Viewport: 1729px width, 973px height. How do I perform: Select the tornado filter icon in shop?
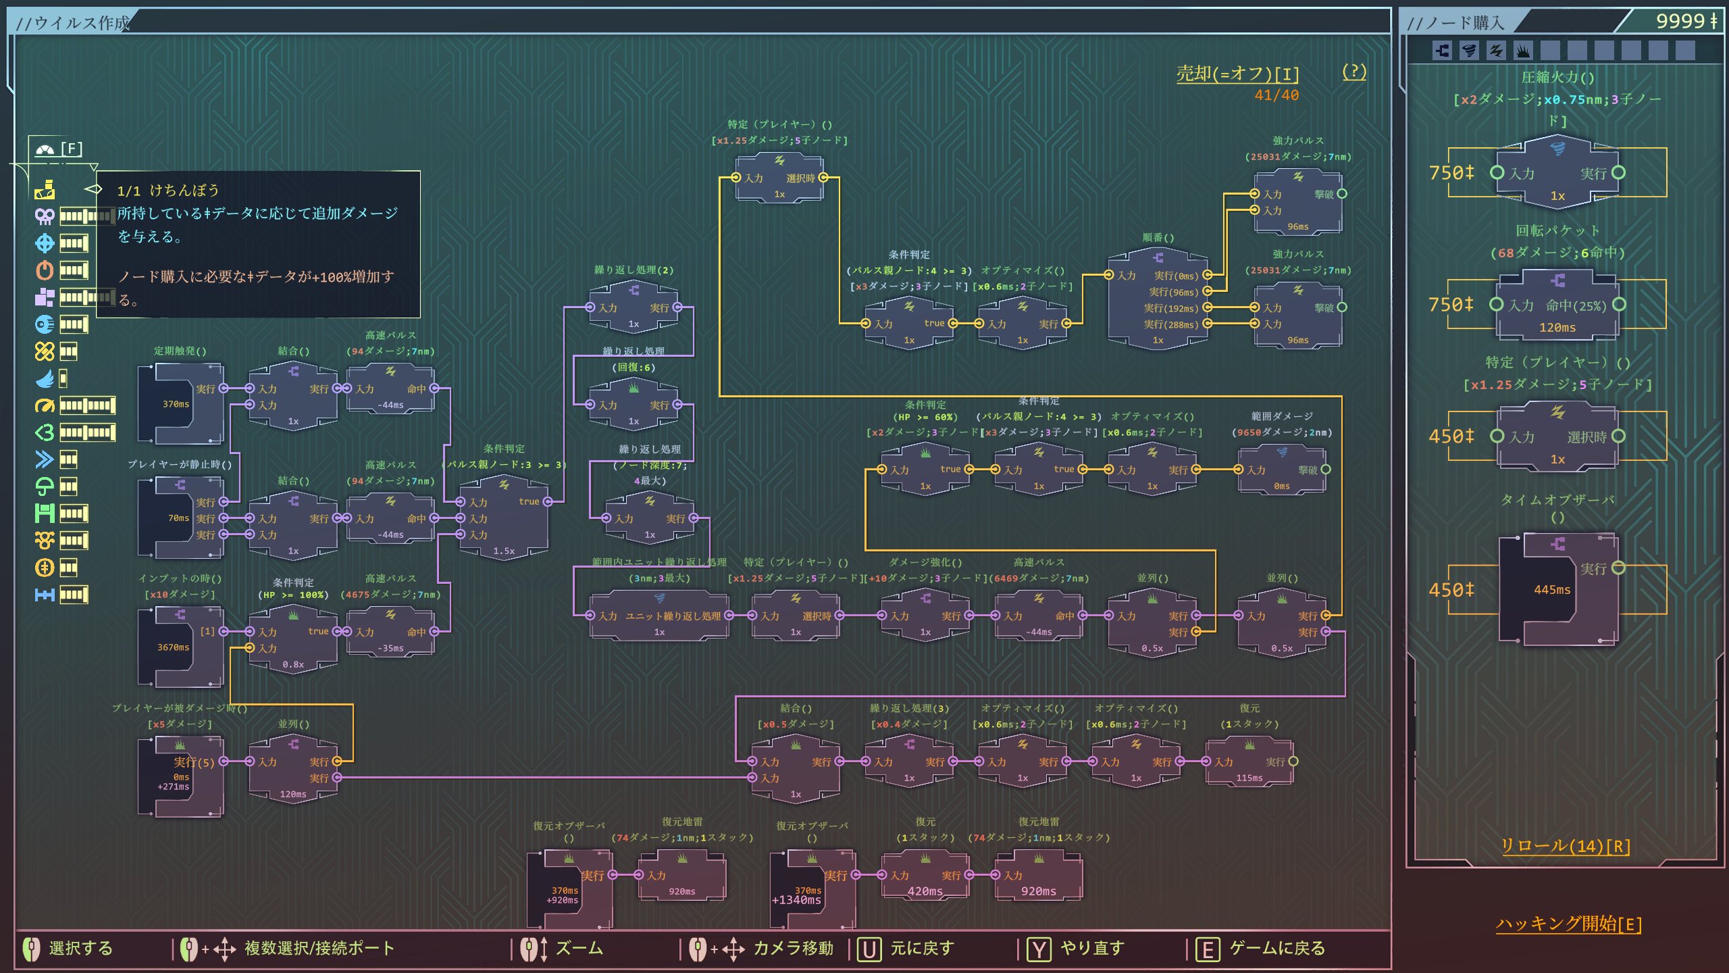pyautogui.click(x=1469, y=51)
